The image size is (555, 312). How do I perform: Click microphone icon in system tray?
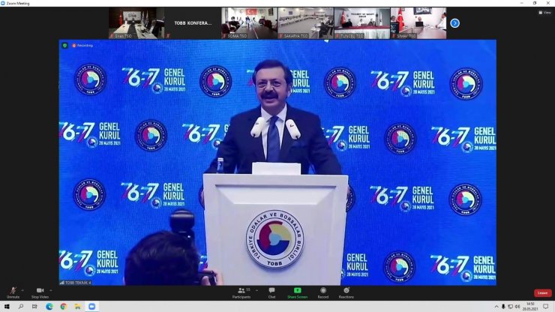click(503, 307)
